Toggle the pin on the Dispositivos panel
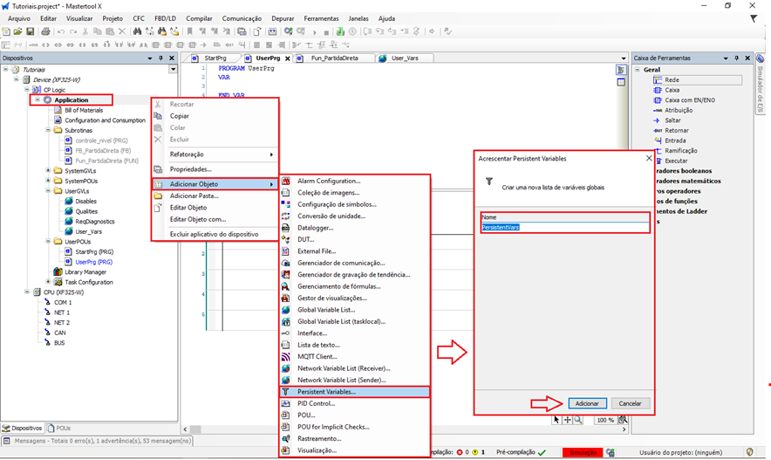 point(161,58)
